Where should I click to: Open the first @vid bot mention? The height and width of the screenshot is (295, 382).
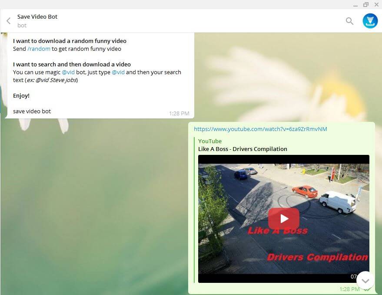[68, 72]
